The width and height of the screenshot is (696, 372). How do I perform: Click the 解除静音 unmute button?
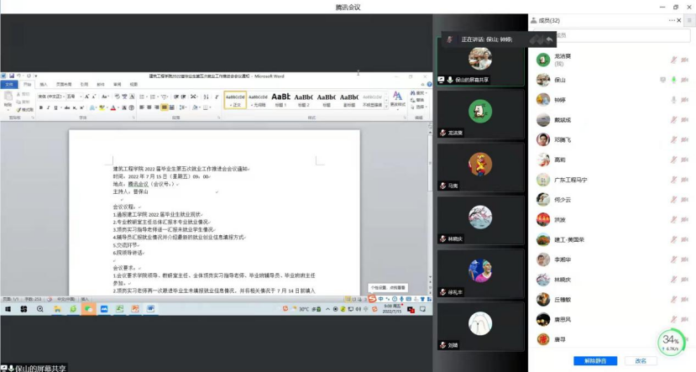point(594,361)
